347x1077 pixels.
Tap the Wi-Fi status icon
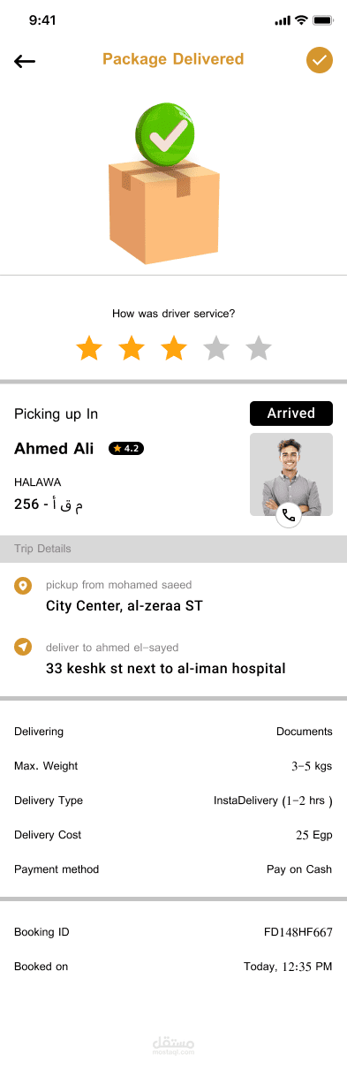pyautogui.click(x=301, y=20)
